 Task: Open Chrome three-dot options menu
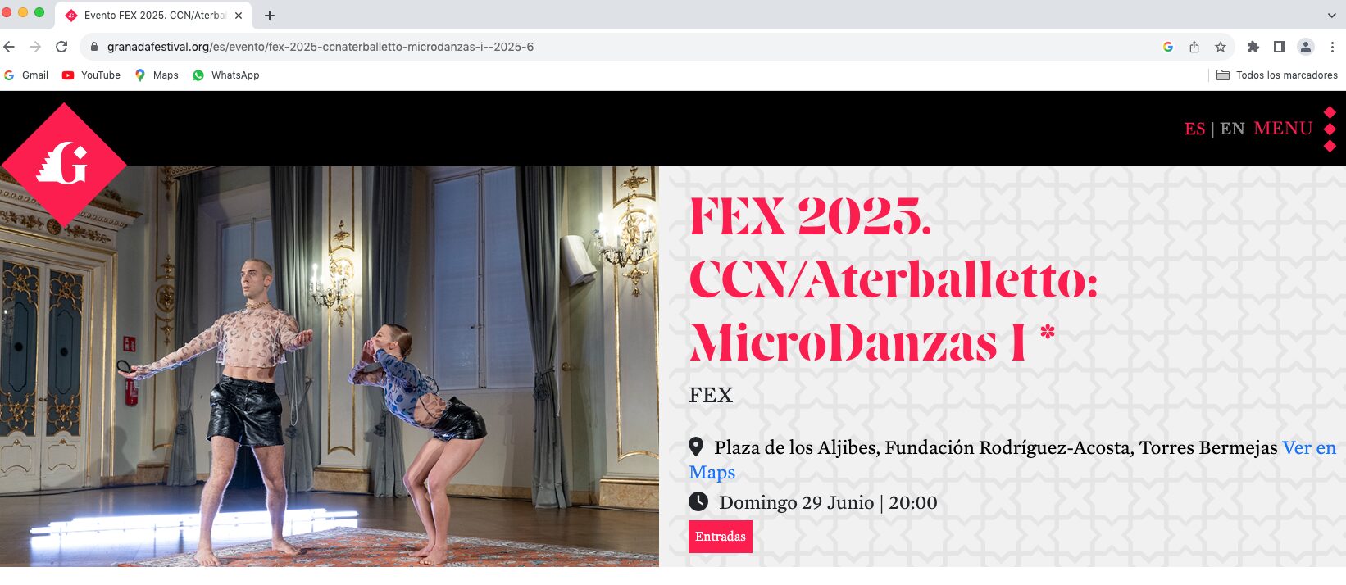click(1332, 47)
